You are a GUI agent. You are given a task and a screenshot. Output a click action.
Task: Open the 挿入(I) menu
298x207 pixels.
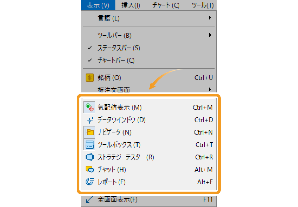pyautogui.click(x=131, y=5)
